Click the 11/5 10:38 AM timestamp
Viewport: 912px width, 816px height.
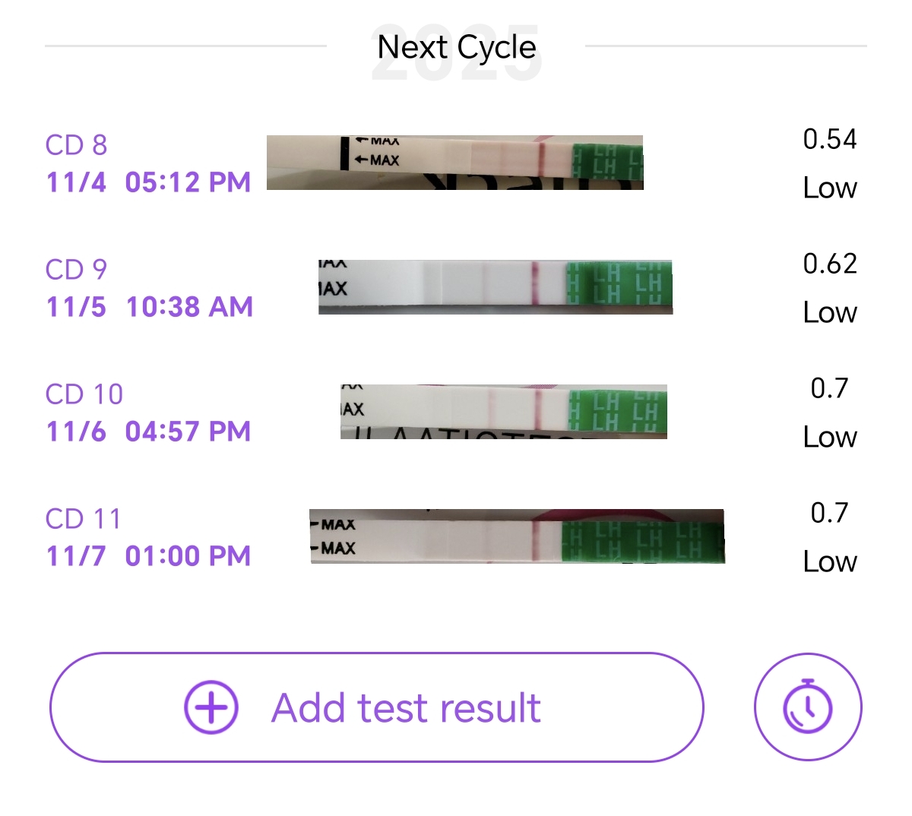[x=149, y=307]
